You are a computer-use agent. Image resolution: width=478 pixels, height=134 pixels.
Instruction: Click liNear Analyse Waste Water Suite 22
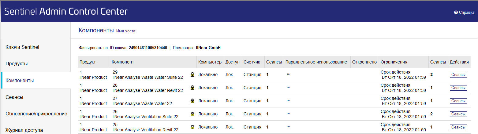coord(148,77)
